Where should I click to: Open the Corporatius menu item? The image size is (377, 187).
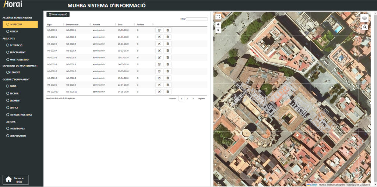coord(18,136)
